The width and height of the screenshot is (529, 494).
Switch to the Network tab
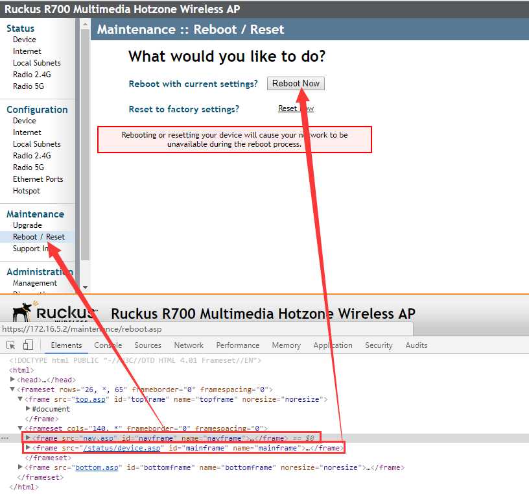click(x=189, y=345)
